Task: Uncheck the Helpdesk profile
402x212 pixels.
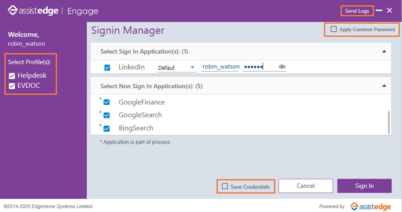Action: (12, 76)
